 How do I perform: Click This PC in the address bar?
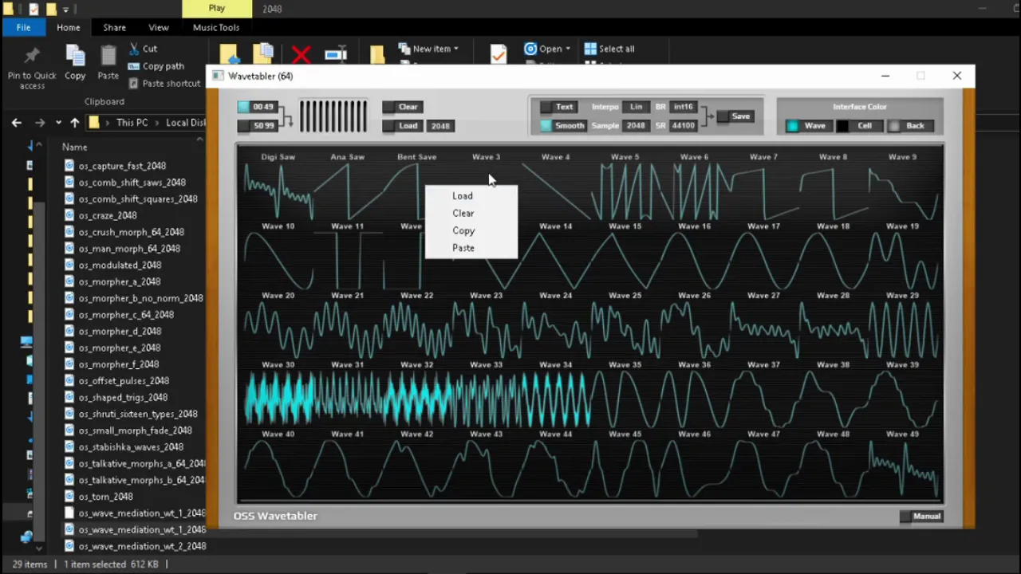tap(132, 123)
